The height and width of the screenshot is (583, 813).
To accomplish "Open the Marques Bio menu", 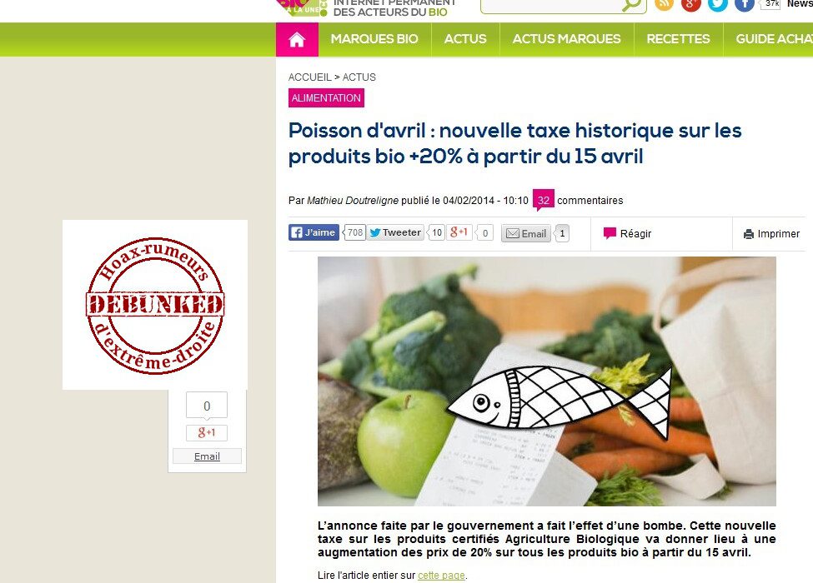I will [x=374, y=39].
